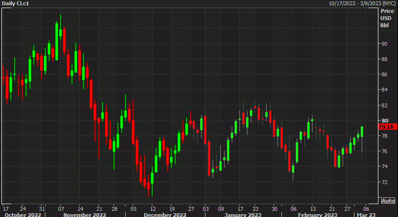The height and width of the screenshot is (217, 398).
Task: Click the 78 price axis value
Action: (x=385, y=136)
